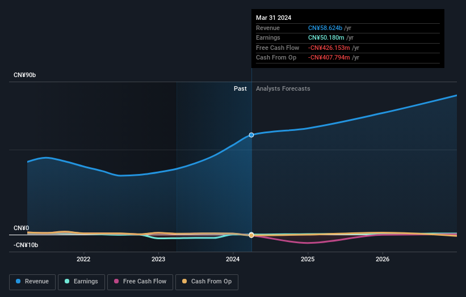Click the Earnings row label in tooltip
Viewport: 466px width, 297px height.
(x=268, y=37)
